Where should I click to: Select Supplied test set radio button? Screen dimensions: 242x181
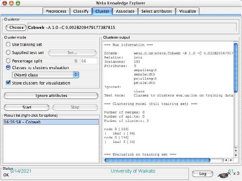point(8,53)
